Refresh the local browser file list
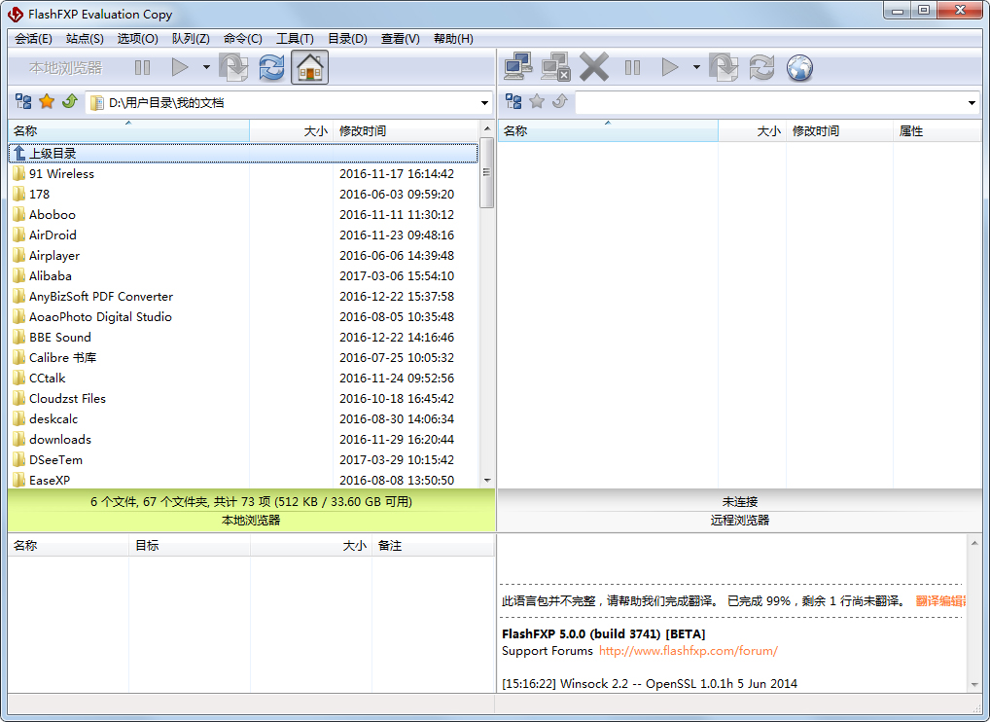990x722 pixels. point(271,67)
